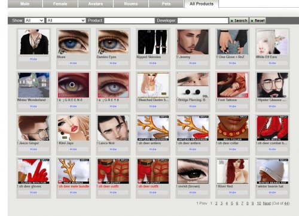Open the Blues eyes product thumbnail
The width and height of the screenshot is (299, 216).
74,42
